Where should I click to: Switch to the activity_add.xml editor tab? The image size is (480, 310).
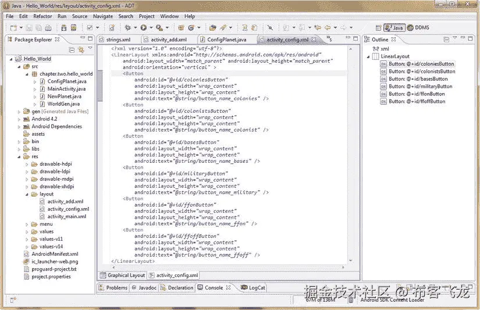coord(169,40)
